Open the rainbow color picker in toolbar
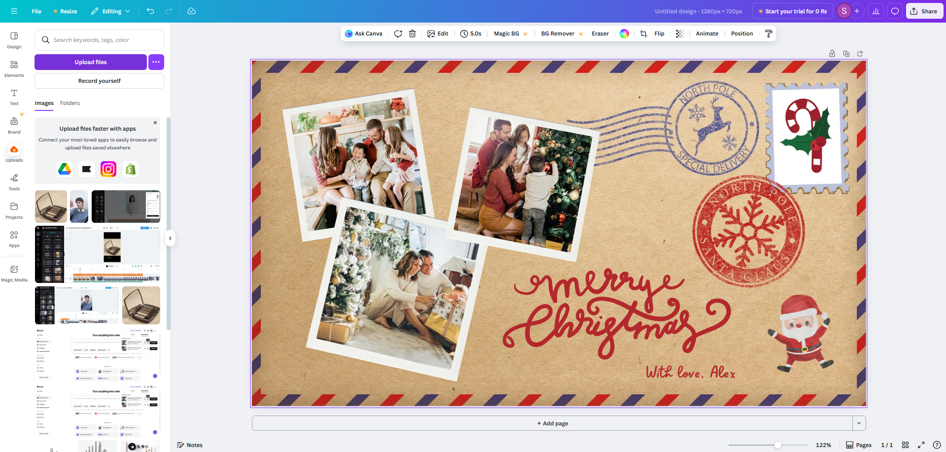This screenshot has height=452, width=946. (624, 34)
